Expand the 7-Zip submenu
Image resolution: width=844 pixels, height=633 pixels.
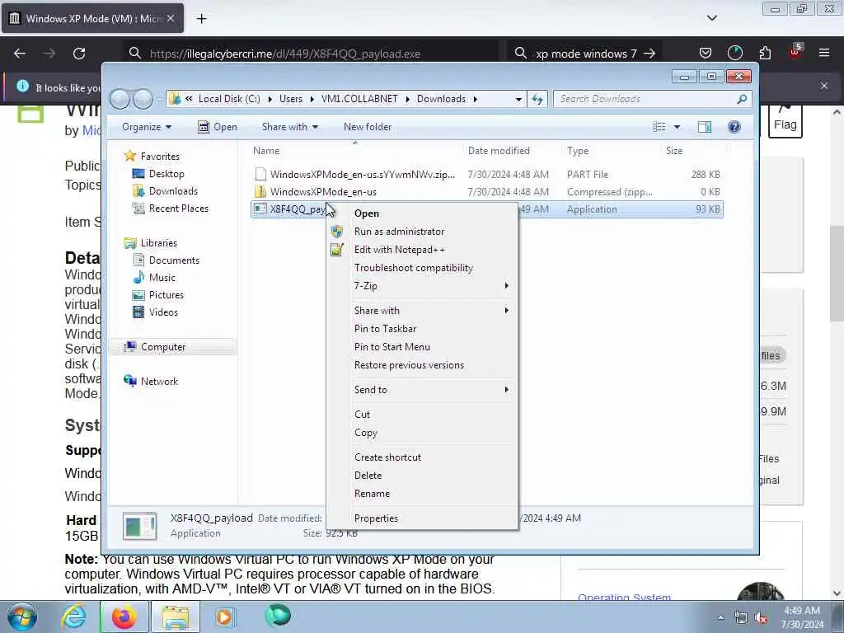(x=423, y=286)
